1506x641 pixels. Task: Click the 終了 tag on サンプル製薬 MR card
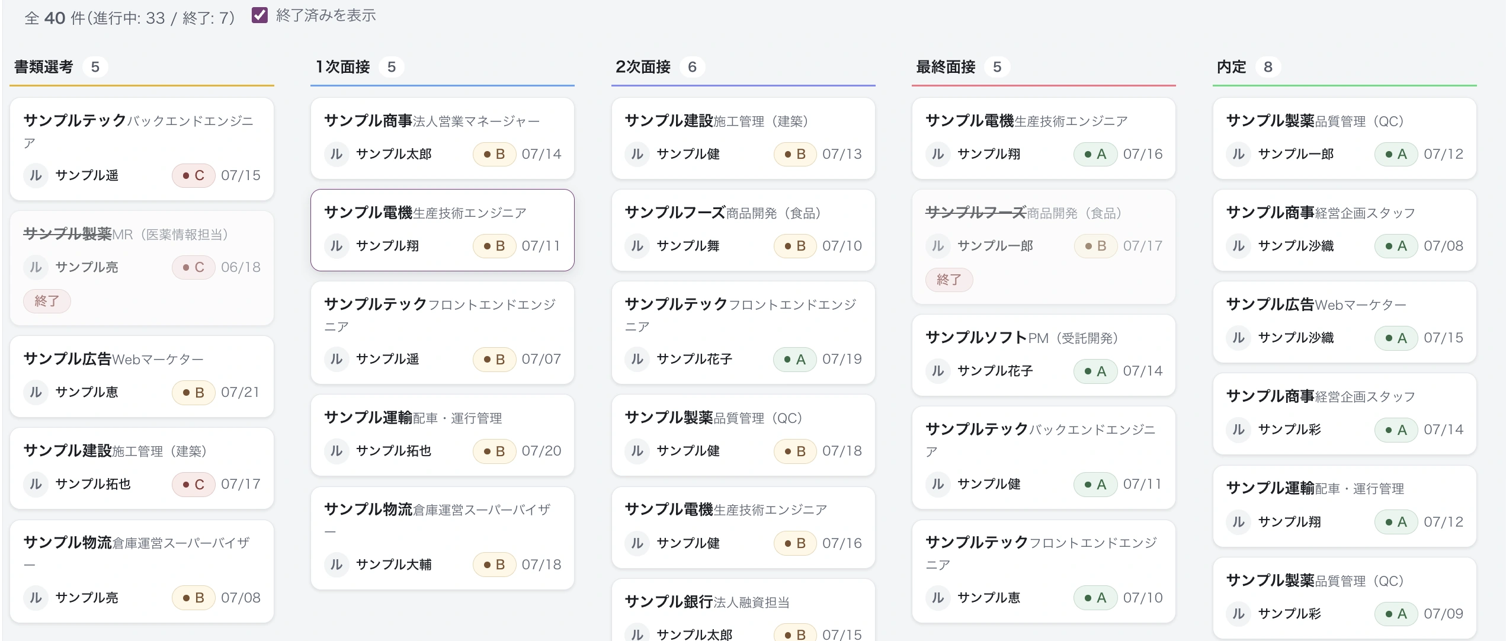pyautogui.click(x=47, y=301)
